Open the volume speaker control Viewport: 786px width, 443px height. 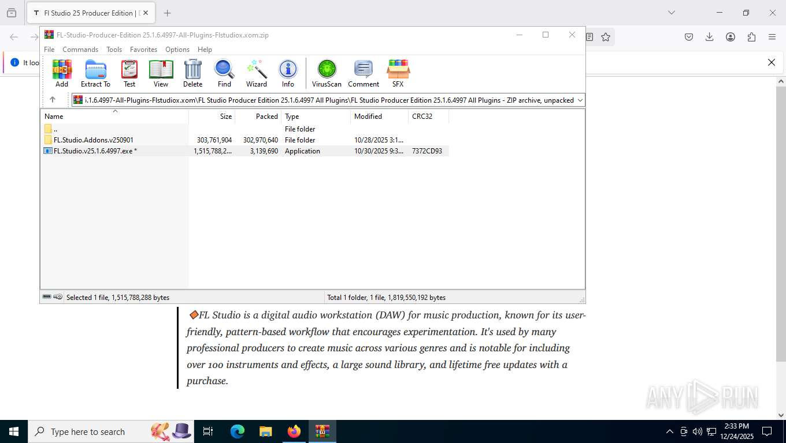click(x=698, y=431)
